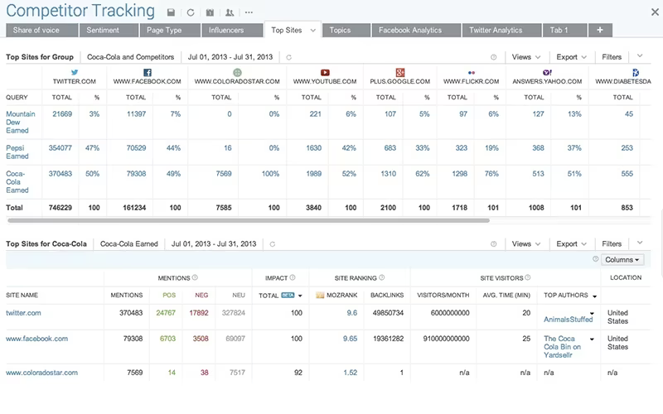Click the info icon next to SITE RANKING
Screen dimensions: 663x414
click(x=381, y=277)
